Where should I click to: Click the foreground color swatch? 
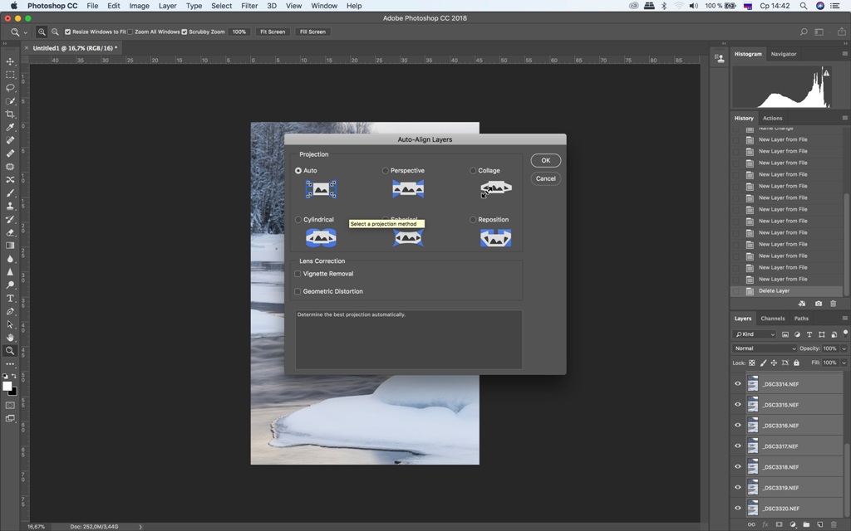click(7, 387)
